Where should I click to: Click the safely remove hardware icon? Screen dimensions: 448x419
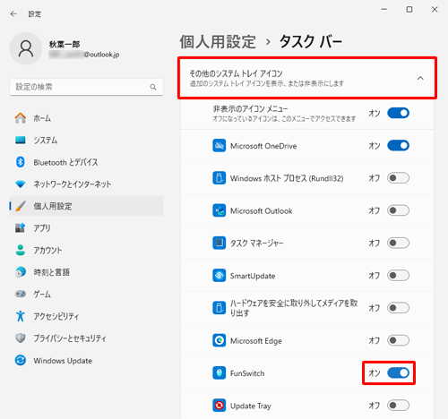coord(219,308)
